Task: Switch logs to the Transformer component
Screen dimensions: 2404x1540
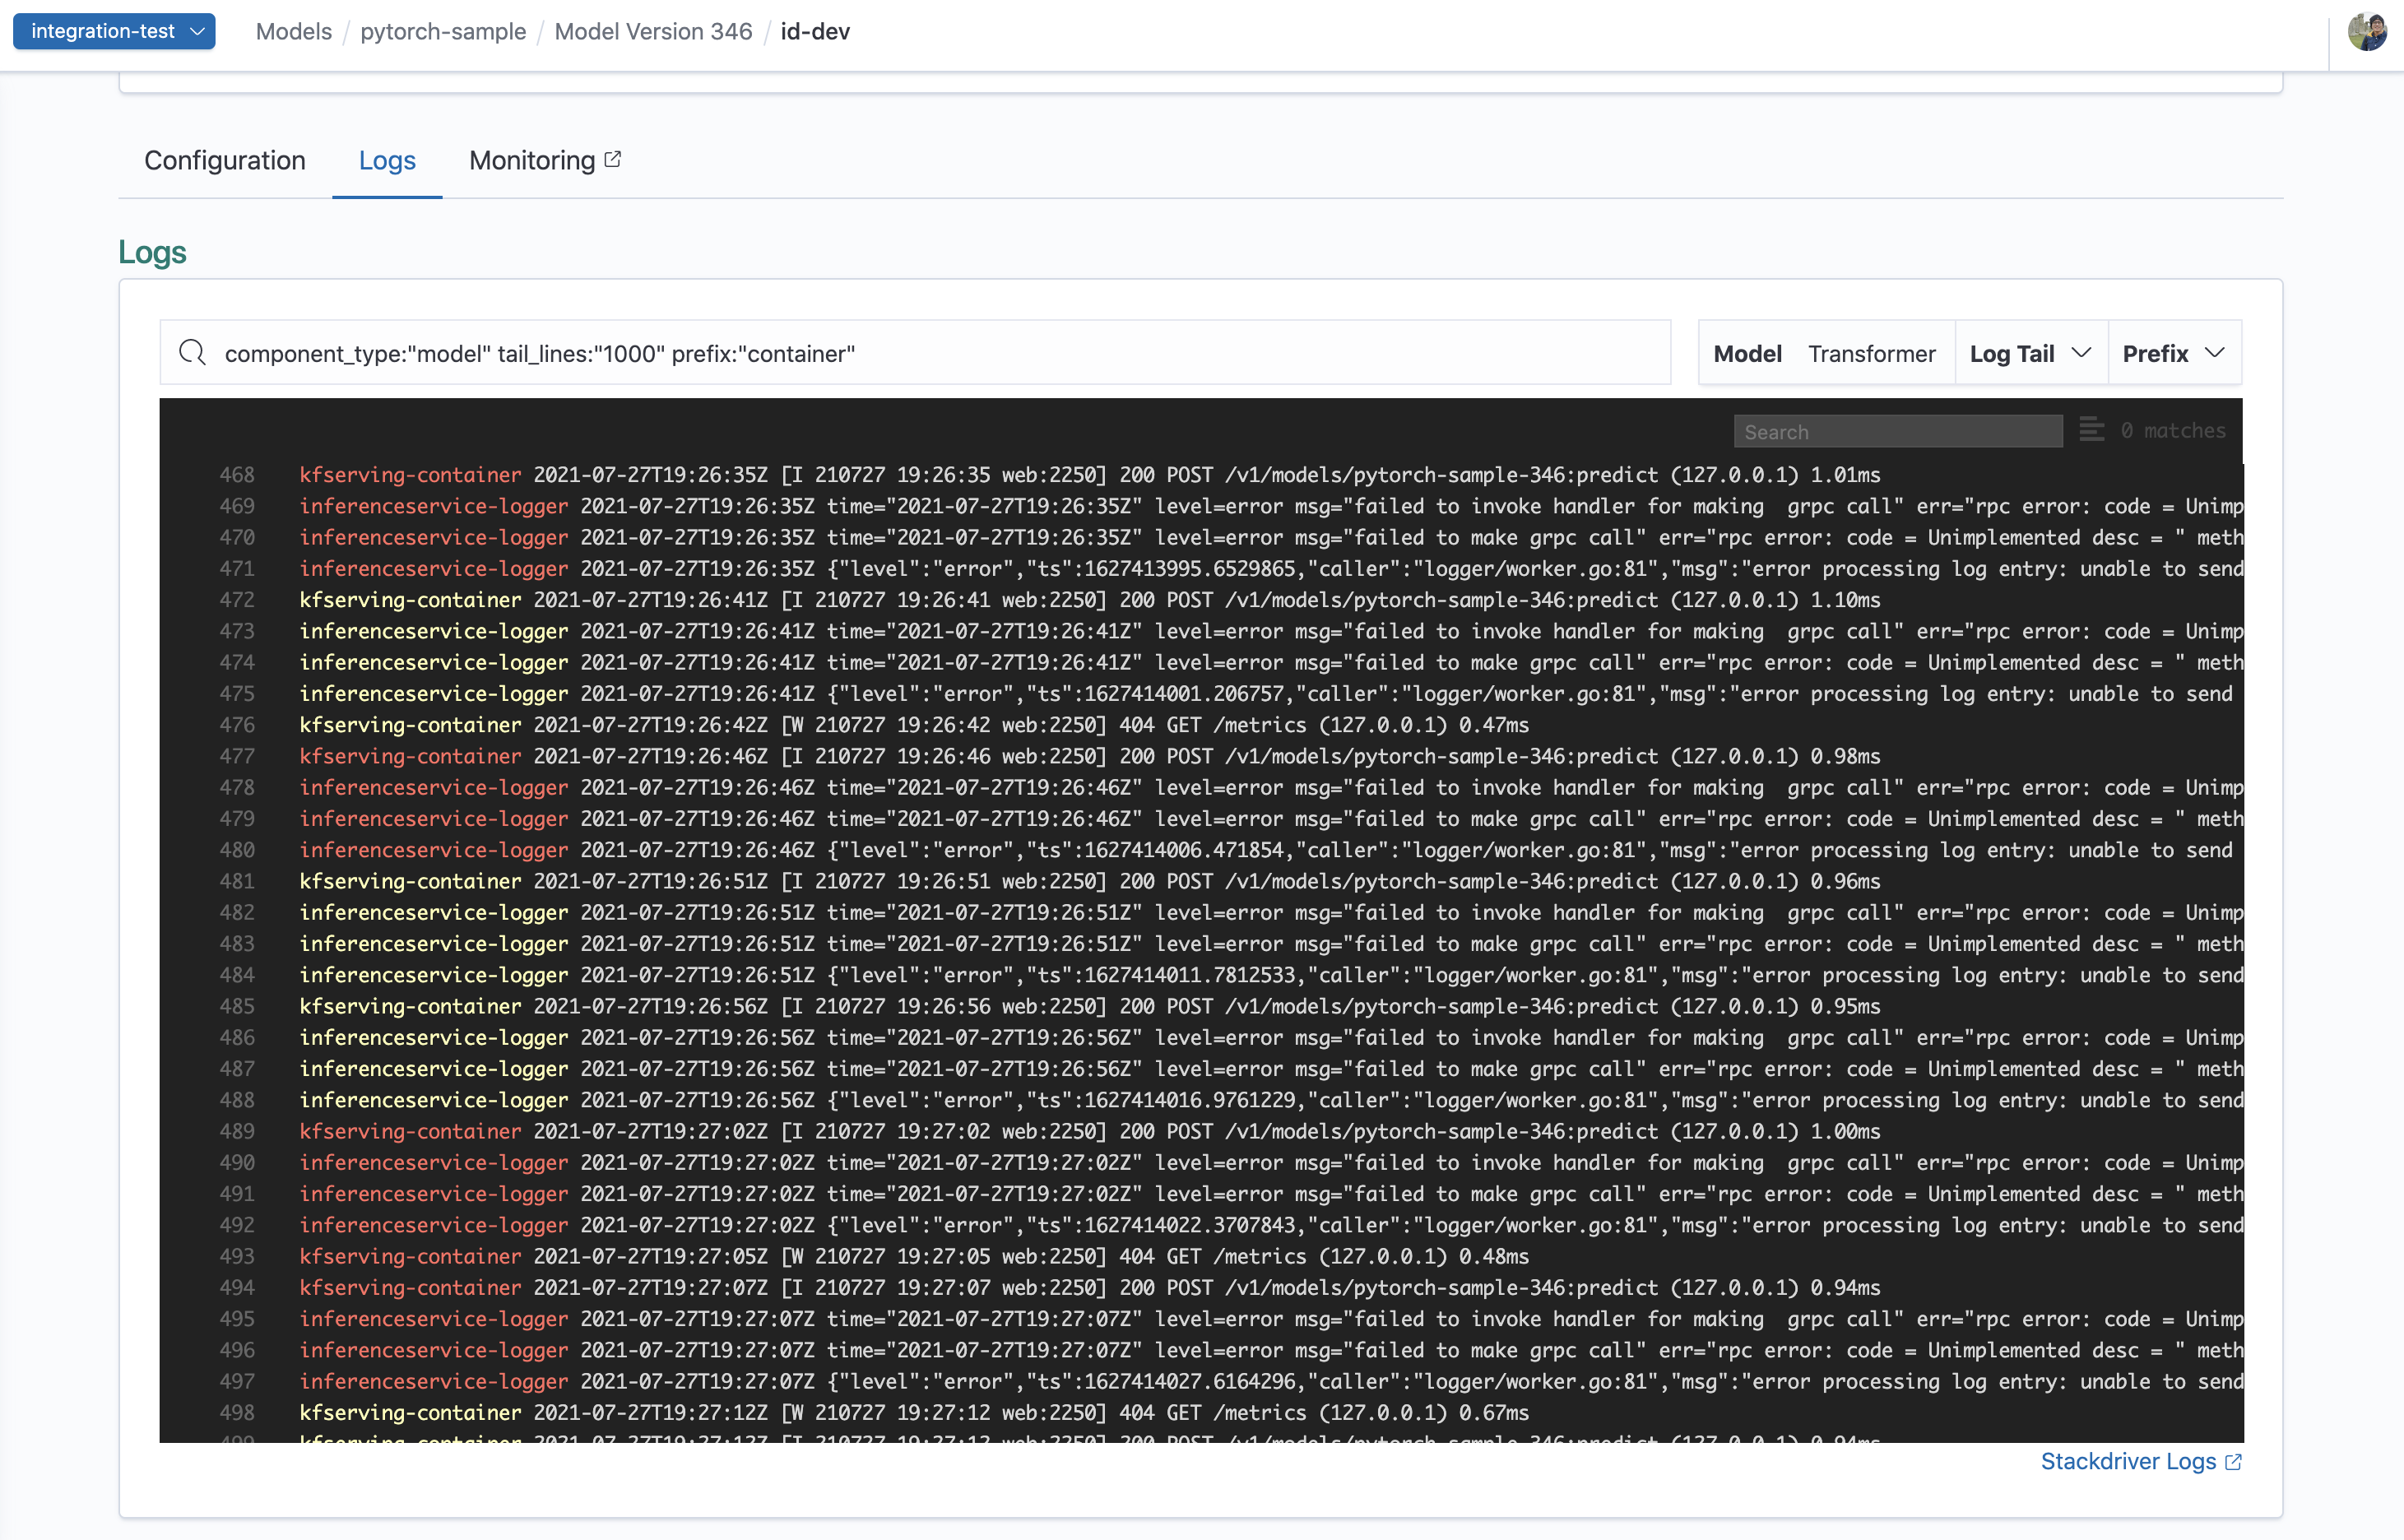Action: coord(1871,354)
